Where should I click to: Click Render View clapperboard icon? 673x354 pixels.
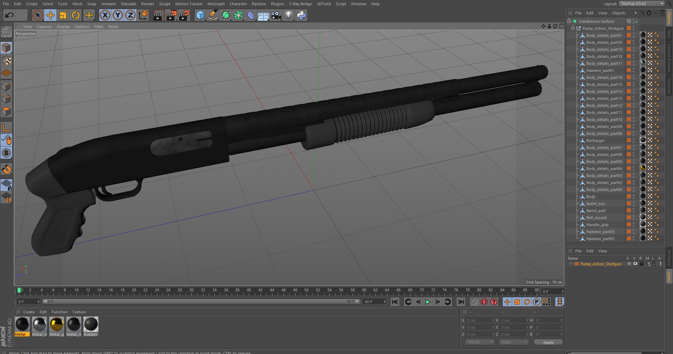158,15
